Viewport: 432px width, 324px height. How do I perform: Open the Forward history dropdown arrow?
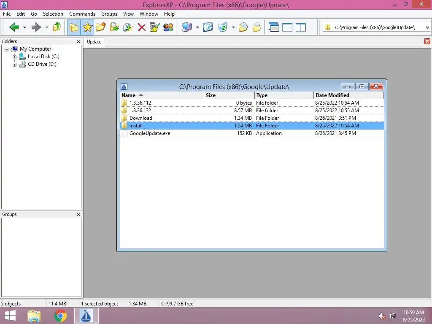[47, 27]
